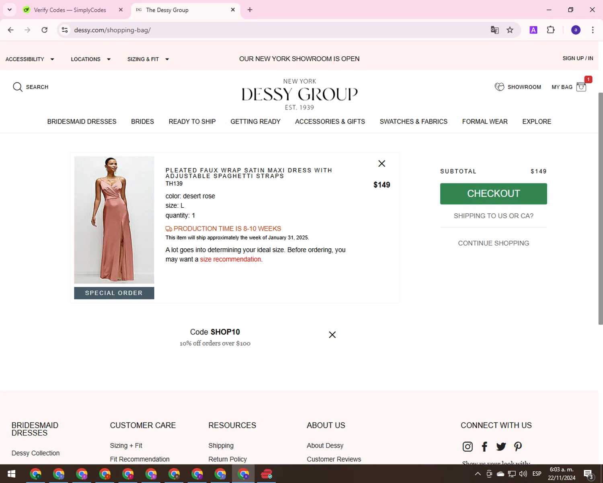Open the purple A extension icon
This screenshot has height=483, width=603.
point(533,30)
